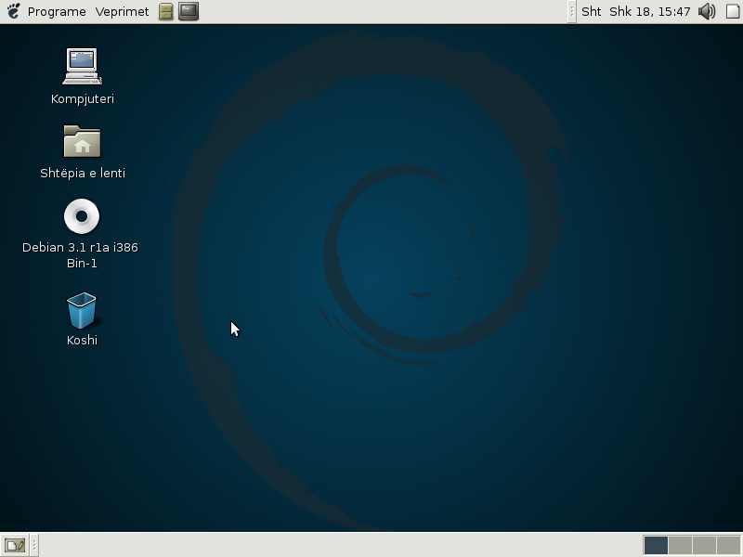
Task: Switch to the fourth workspace
Action: [x=728, y=545]
